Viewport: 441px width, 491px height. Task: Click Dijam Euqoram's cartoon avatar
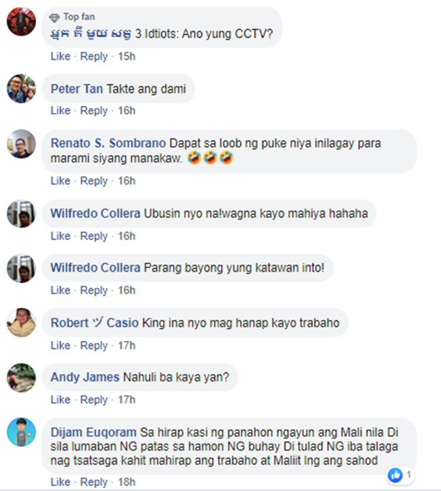pos(21,432)
